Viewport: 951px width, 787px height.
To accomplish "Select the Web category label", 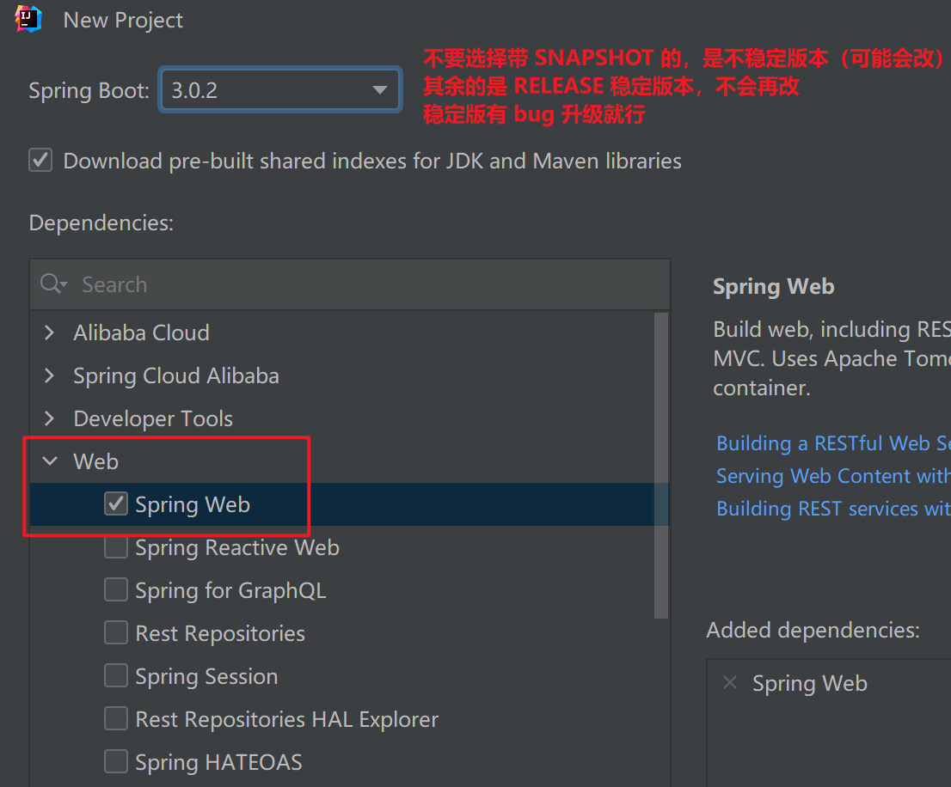I will (95, 461).
